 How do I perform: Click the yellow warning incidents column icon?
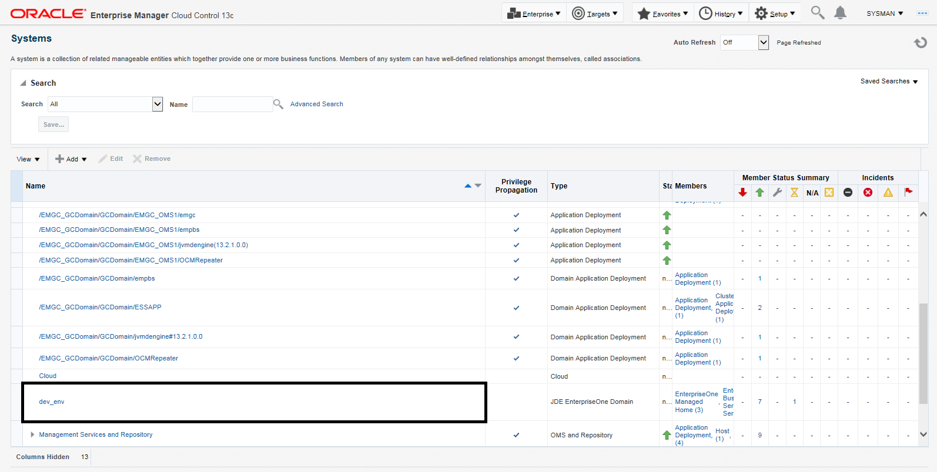(888, 193)
